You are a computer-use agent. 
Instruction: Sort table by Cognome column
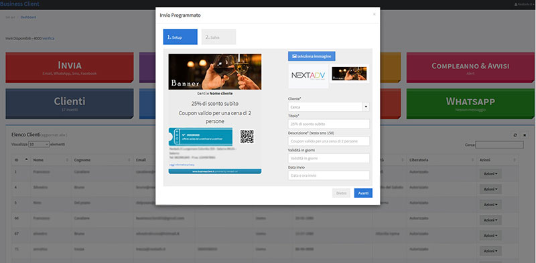tap(102, 160)
